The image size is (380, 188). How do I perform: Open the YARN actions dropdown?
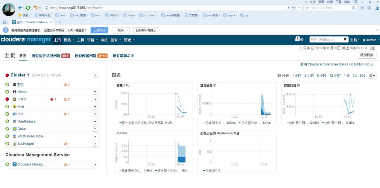(x=95, y=136)
